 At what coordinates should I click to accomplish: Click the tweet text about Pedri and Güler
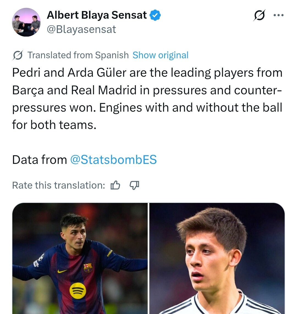(x=147, y=99)
